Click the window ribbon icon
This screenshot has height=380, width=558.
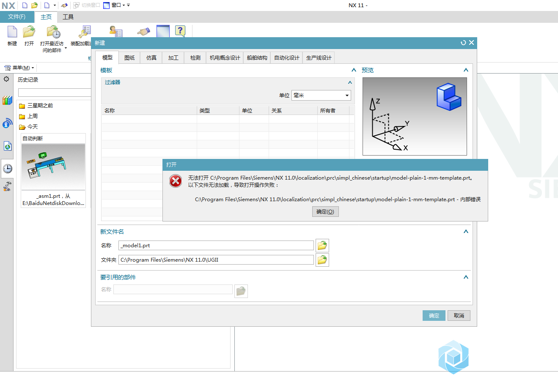[x=163, y=32]
